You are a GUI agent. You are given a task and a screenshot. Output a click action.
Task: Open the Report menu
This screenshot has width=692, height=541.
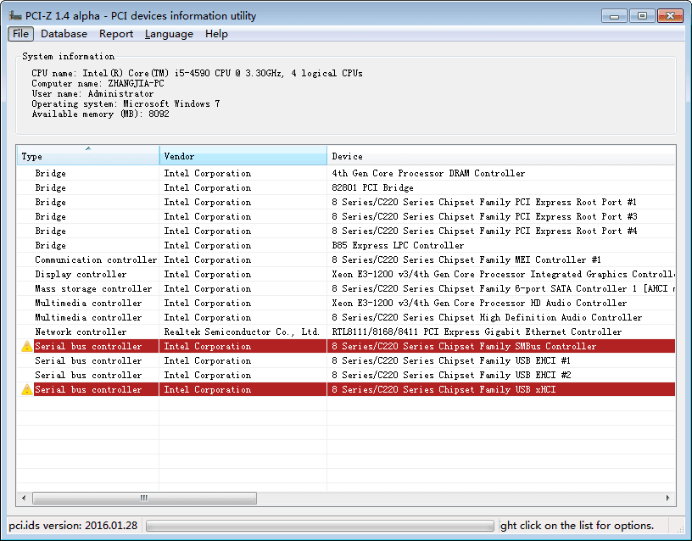pyautogui.click(x=115, y=34)
